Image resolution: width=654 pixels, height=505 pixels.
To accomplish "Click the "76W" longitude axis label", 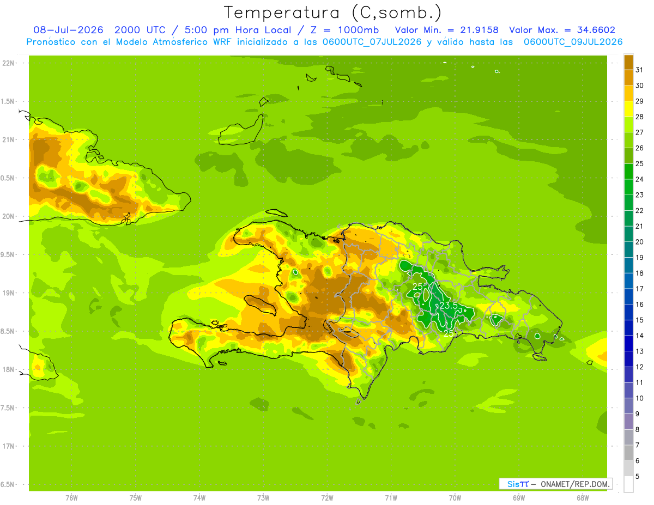I will pyautogui.click(x=71, y=498).
